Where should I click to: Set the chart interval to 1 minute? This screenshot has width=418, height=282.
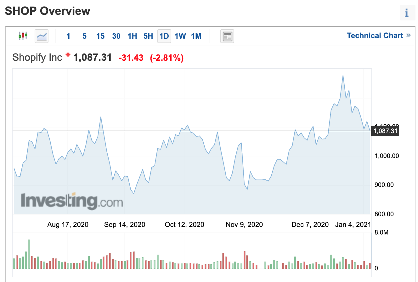[68, 36]
